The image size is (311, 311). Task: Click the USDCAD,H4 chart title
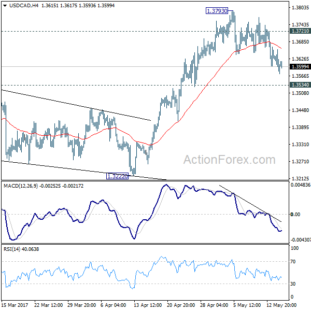click(19, 5)
